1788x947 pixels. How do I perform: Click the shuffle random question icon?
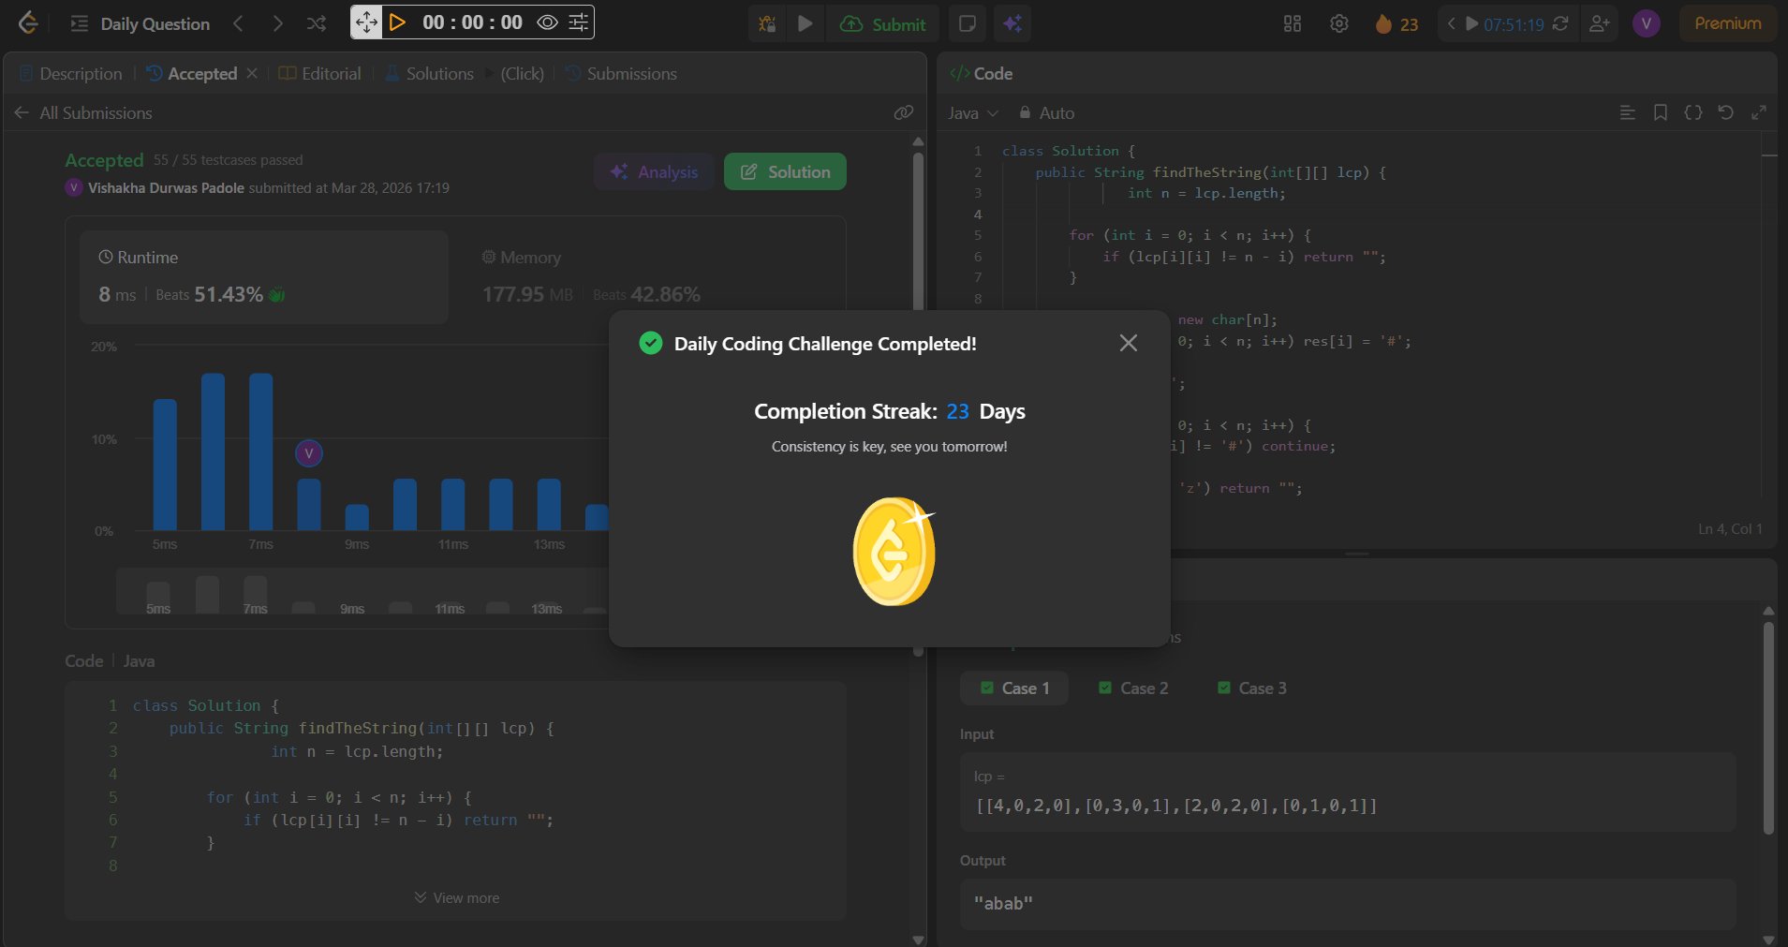[x=317, y=23]
